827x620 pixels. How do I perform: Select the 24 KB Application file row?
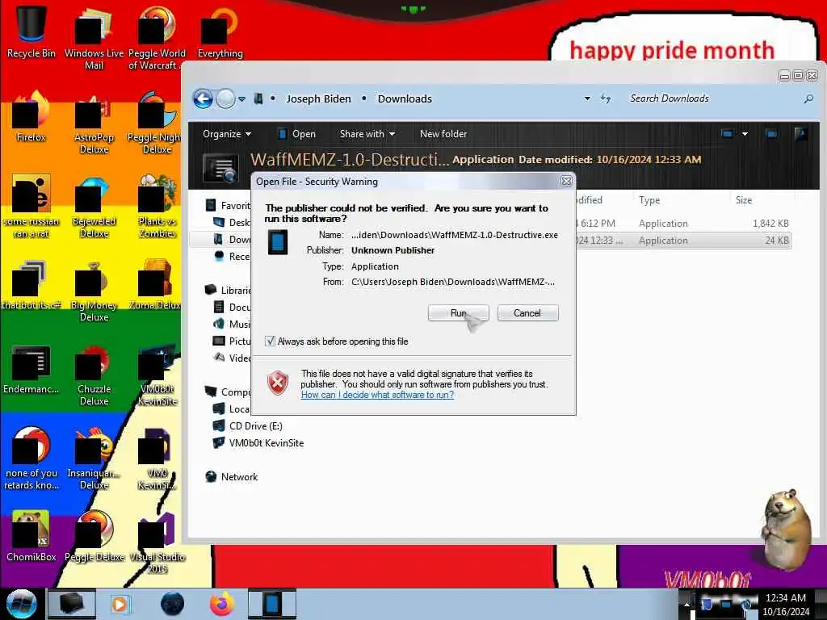(x=683, y=241)
